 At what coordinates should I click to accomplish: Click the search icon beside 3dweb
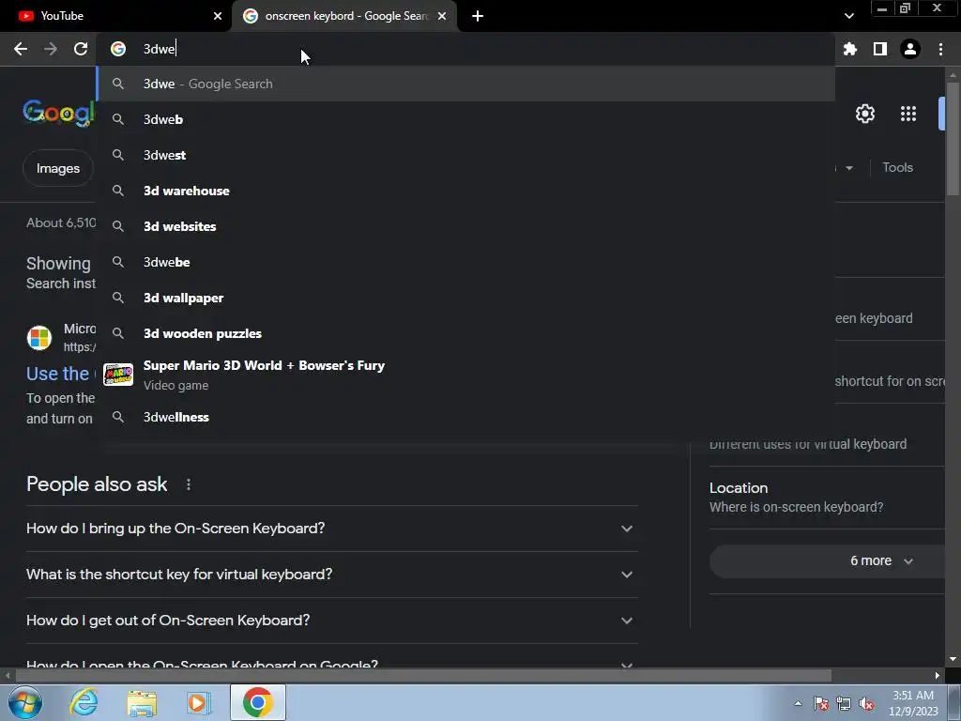[118, 119]
